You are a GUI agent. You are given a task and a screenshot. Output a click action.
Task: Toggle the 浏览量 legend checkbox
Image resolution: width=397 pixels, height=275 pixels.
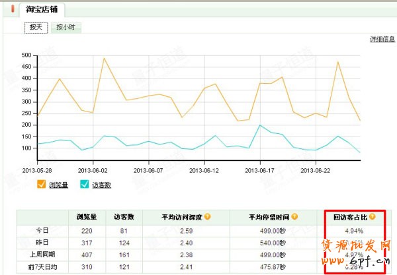click(x=42, y=185)
